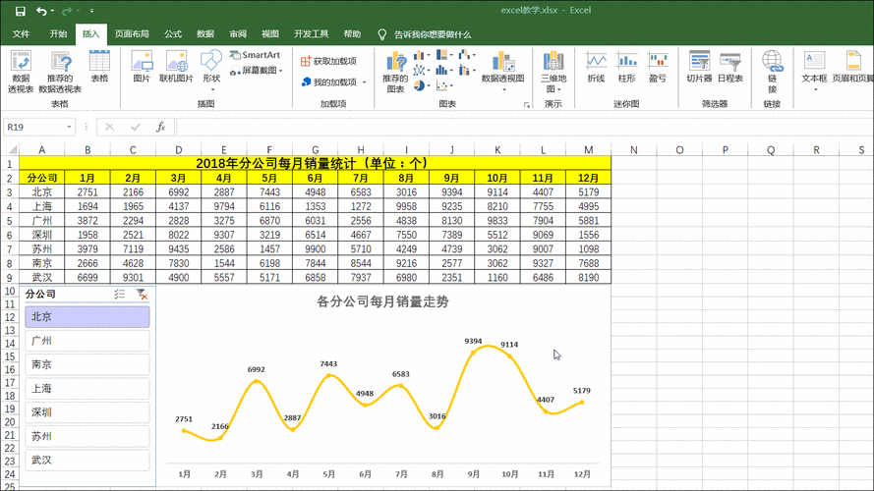Screen dimensions: 874x491
Task: Select 广州 in the slicer
Action: [x=87, y=341]
